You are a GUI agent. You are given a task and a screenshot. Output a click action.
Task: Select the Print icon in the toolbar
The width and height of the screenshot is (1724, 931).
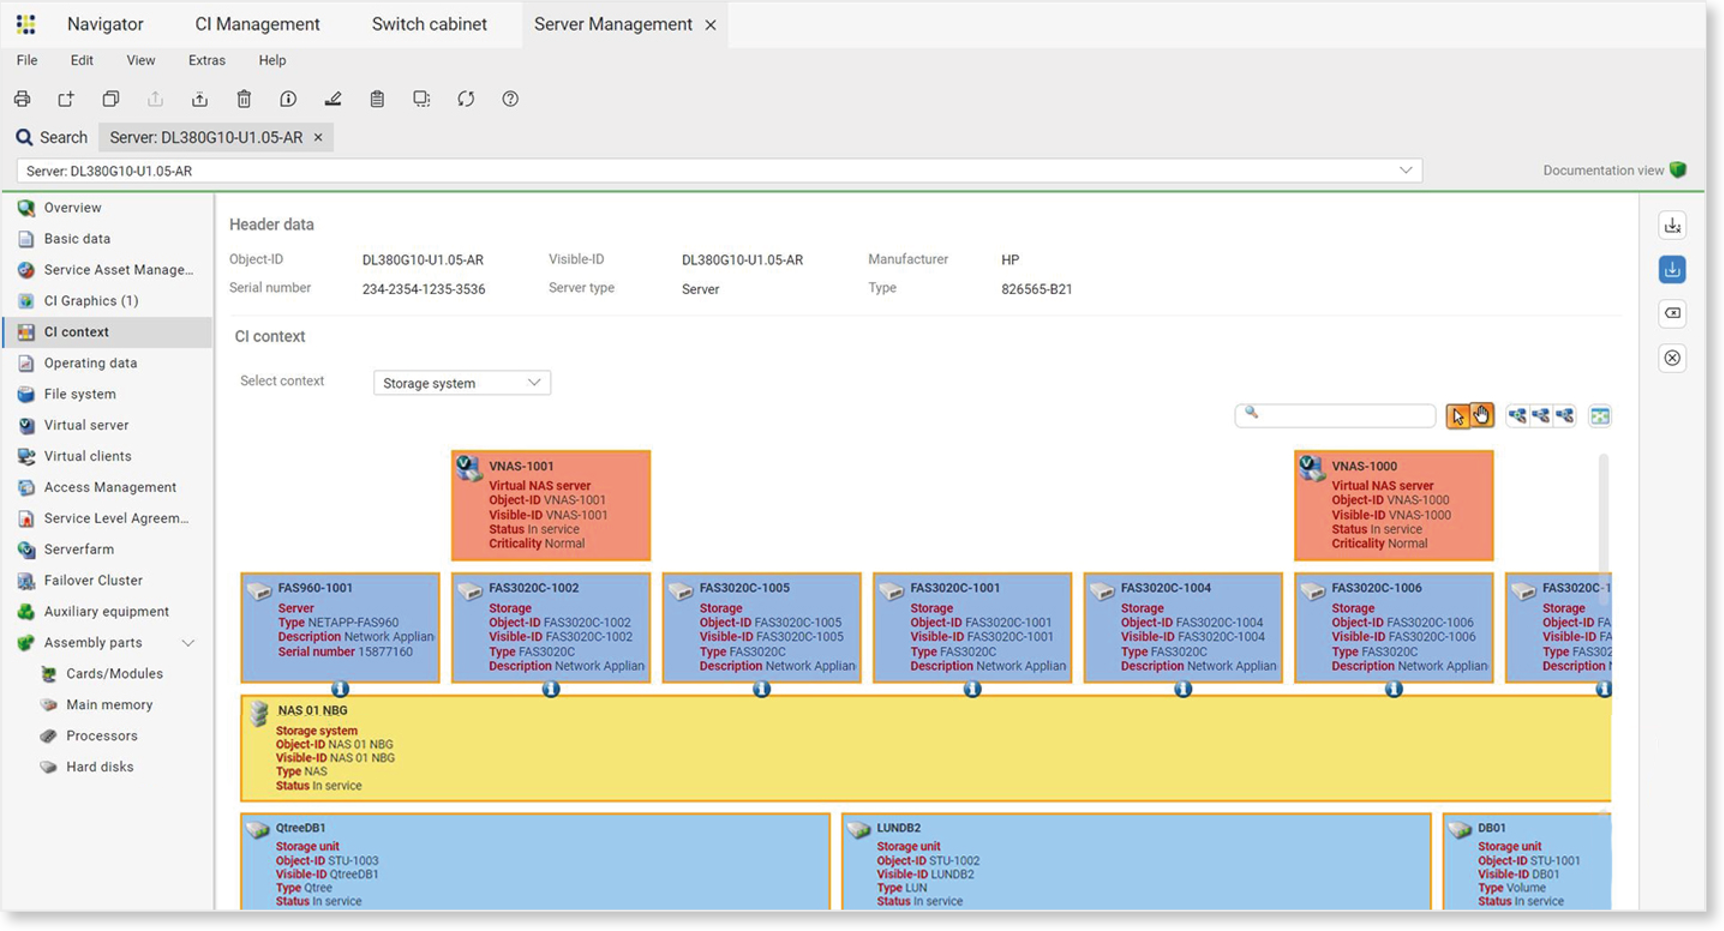click(22, 99)
